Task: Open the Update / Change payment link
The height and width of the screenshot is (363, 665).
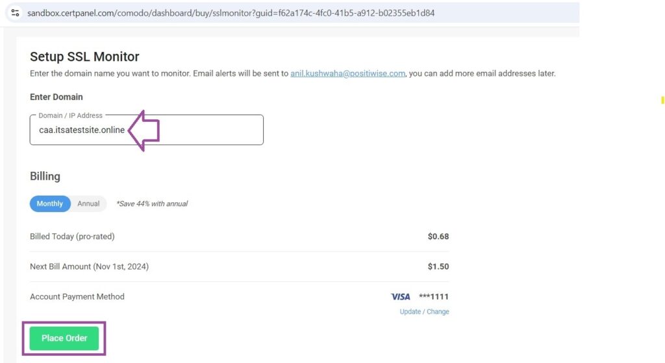Action: pos(424,311)
